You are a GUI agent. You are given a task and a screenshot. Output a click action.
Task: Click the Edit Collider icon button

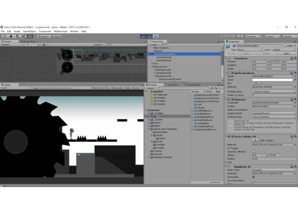255,140
